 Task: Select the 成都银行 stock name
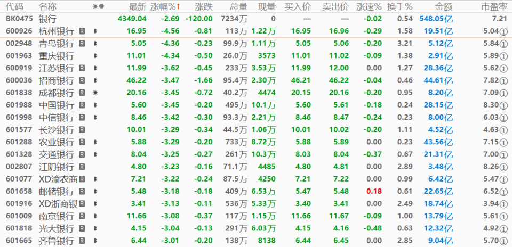tap(56, 93)
